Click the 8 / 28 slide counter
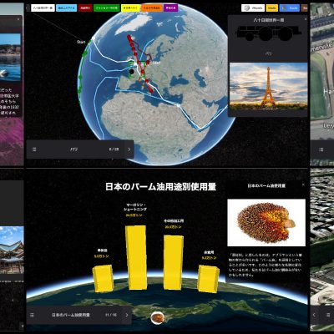This screenshot has height=334, width=334. (114, 149)
